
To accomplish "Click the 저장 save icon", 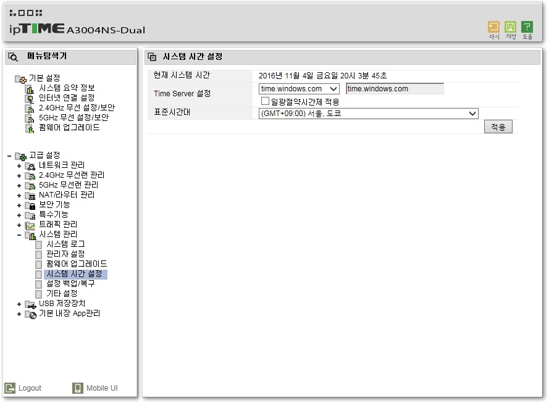I will (x=510, y=27).
